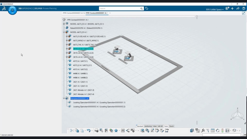Open the user profile icon

(227, 8)
